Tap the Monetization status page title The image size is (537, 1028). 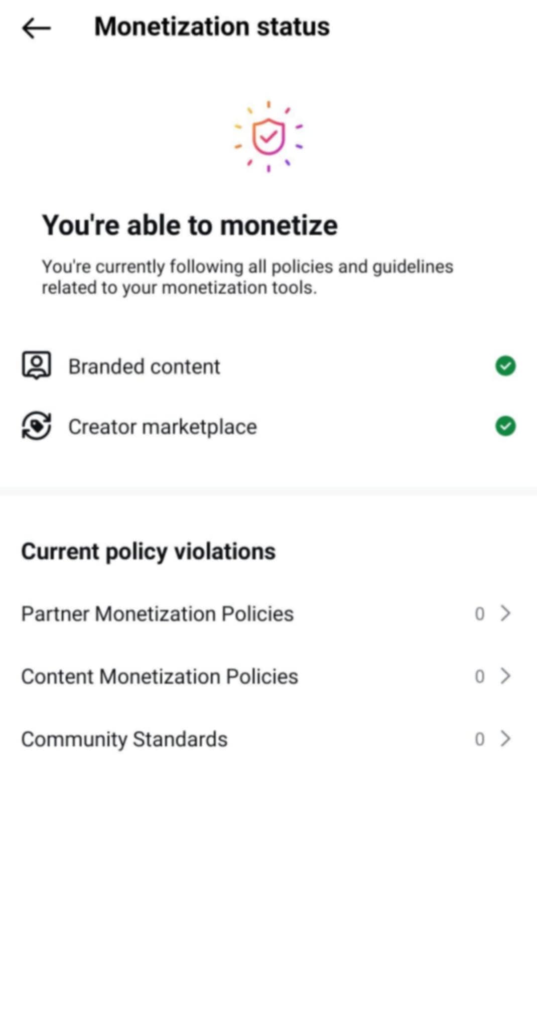tap(212, 27)
